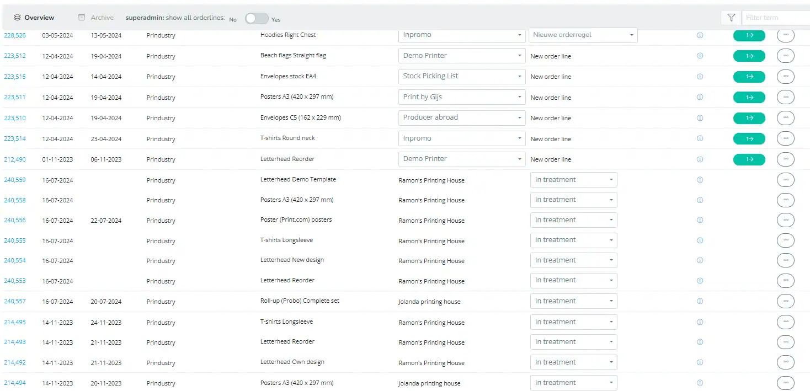The image size is (810, 391).
Task: Expand Inpromo dropdown for T-shirts Round neck
Action: (x=461, y=138)
